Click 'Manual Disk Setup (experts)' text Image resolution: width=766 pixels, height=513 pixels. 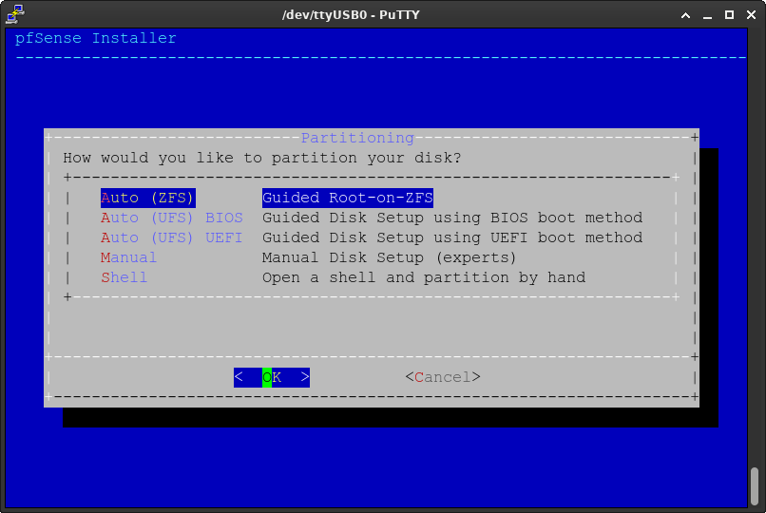click(x=389, y=257)
